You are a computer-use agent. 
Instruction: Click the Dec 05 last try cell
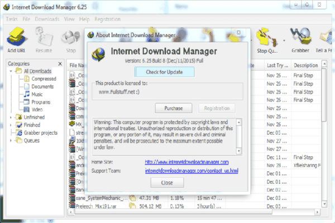point(277,133)
